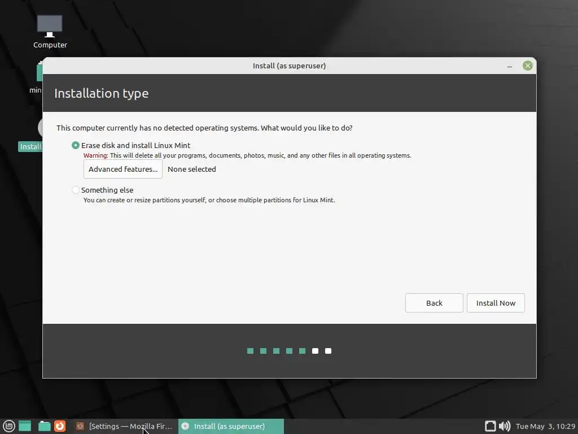The width and height of the screenshot is (578, 434).
Task: Open the Linux Mint menu
Action: (x=8, y=426)
